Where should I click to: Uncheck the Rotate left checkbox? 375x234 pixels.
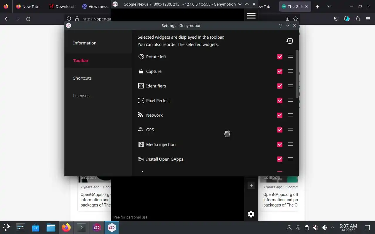[x=280, y=56]
